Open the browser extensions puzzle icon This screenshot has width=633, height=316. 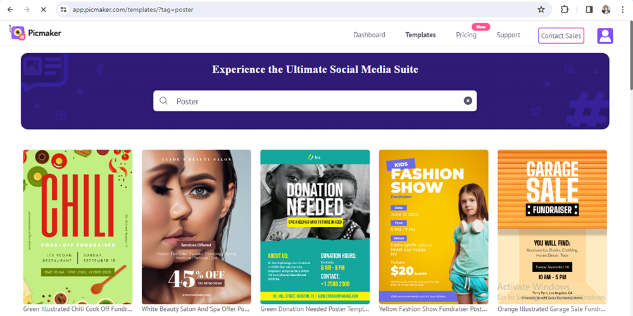[x=565, y=9]
